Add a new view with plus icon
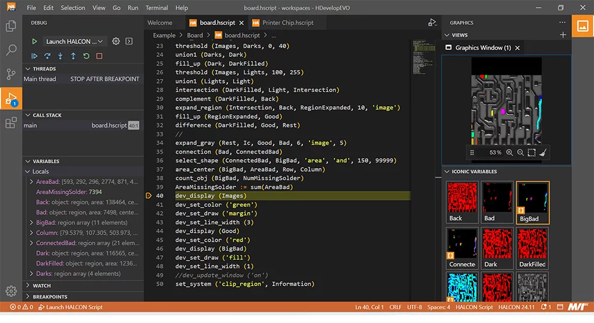594x323 pixels. [563, 35]
